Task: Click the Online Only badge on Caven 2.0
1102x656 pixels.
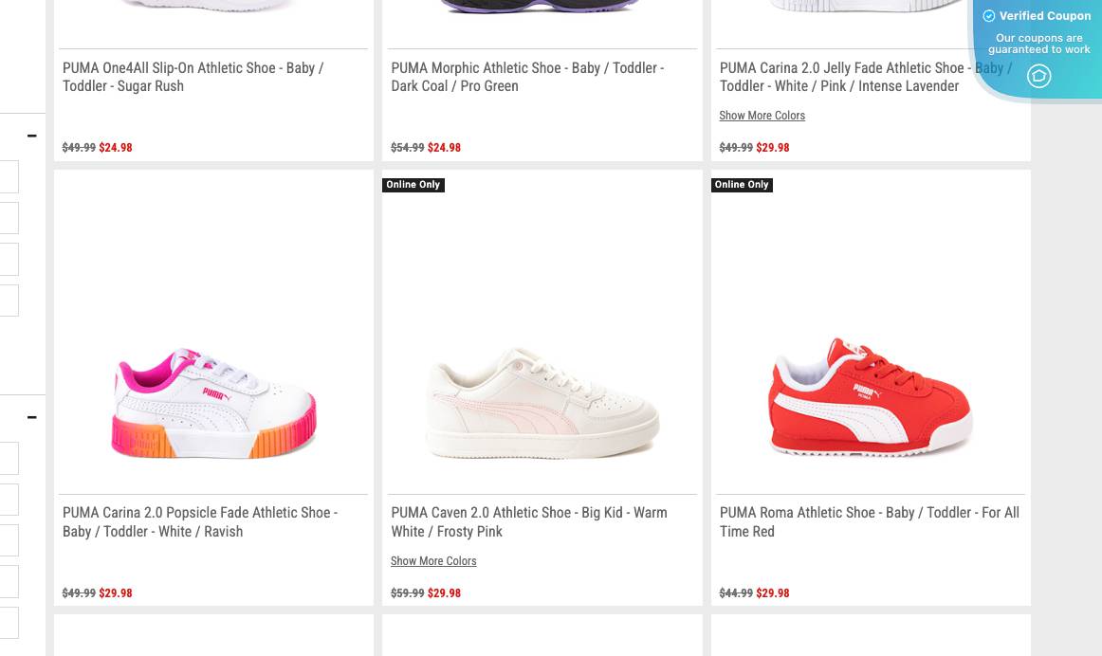Action: coord(413,185)
